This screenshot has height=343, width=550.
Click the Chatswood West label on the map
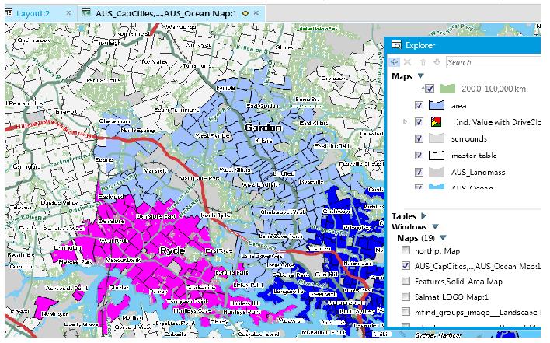[x=283, y=212]
